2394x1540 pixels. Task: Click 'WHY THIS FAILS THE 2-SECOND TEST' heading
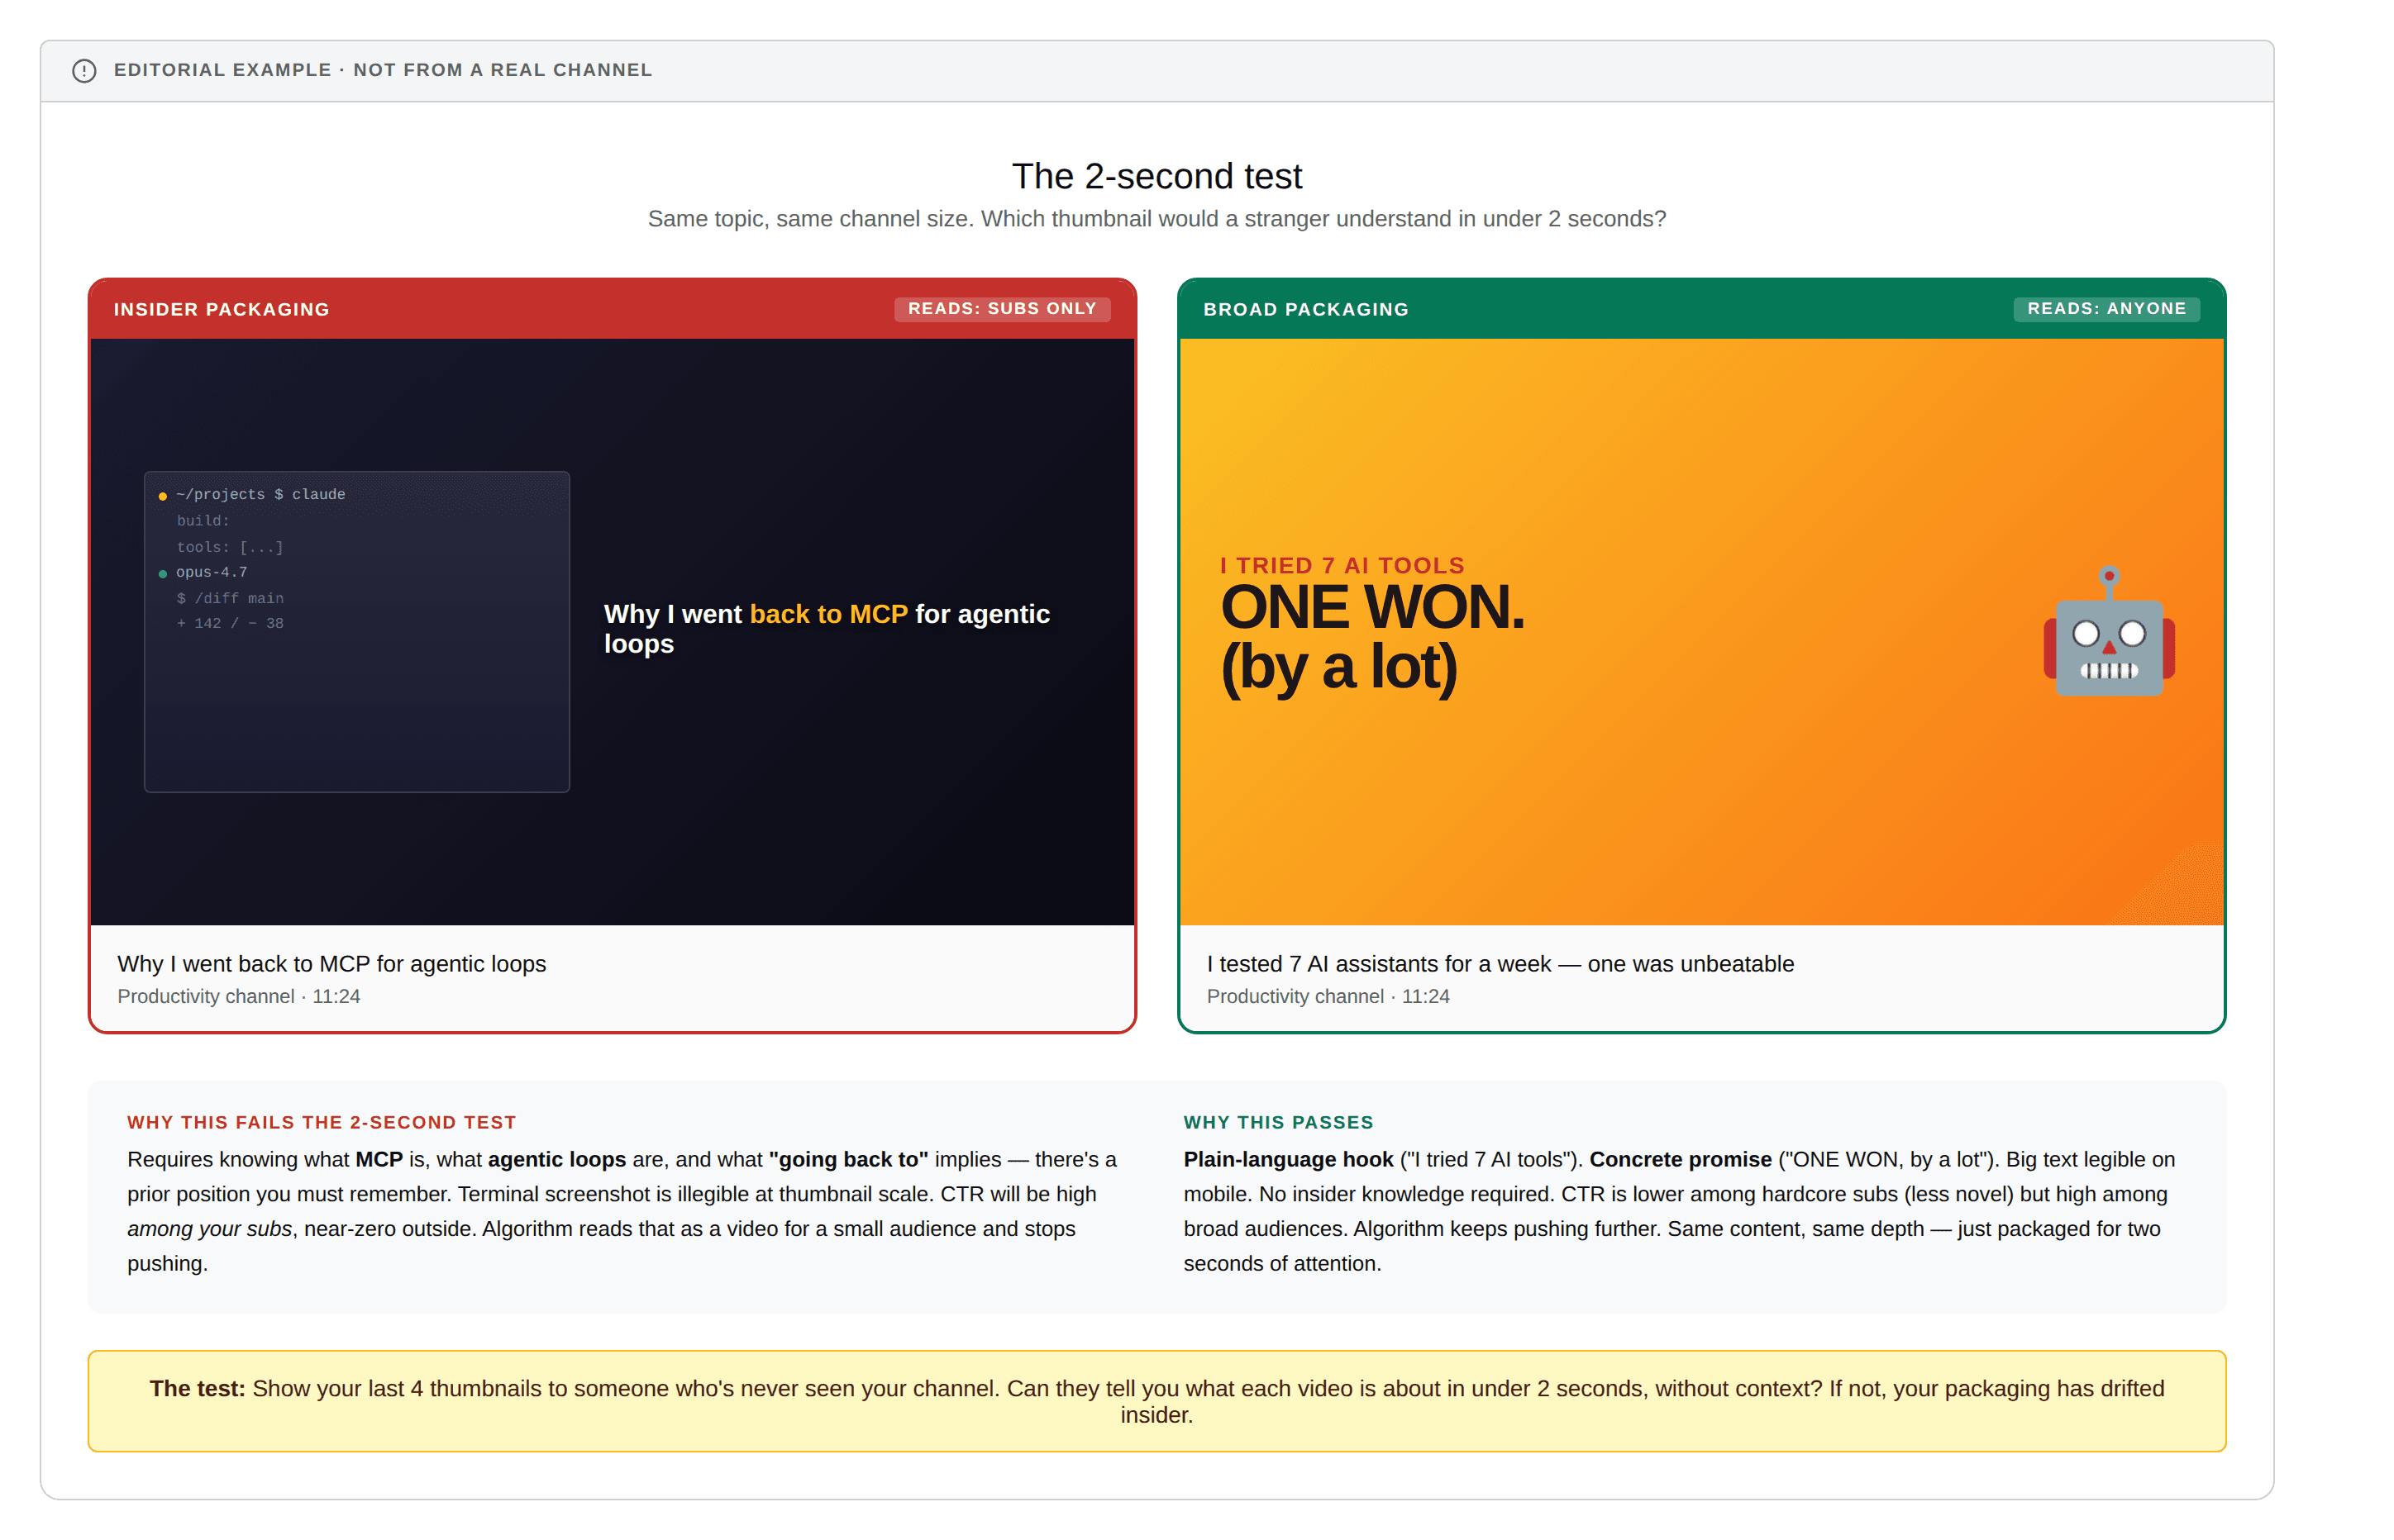coord(321,1122)
